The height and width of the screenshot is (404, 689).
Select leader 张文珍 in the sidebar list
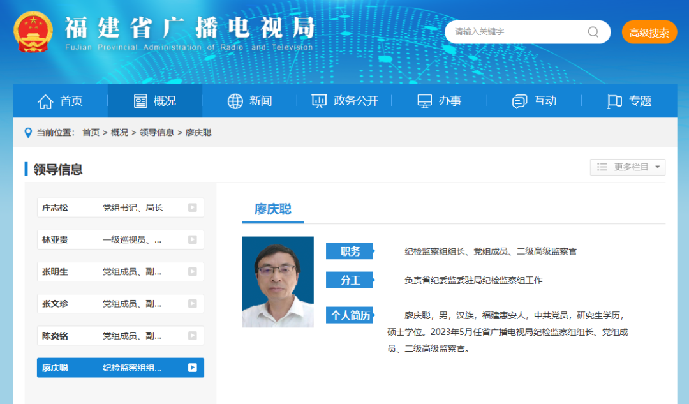(x=121, y=304)
